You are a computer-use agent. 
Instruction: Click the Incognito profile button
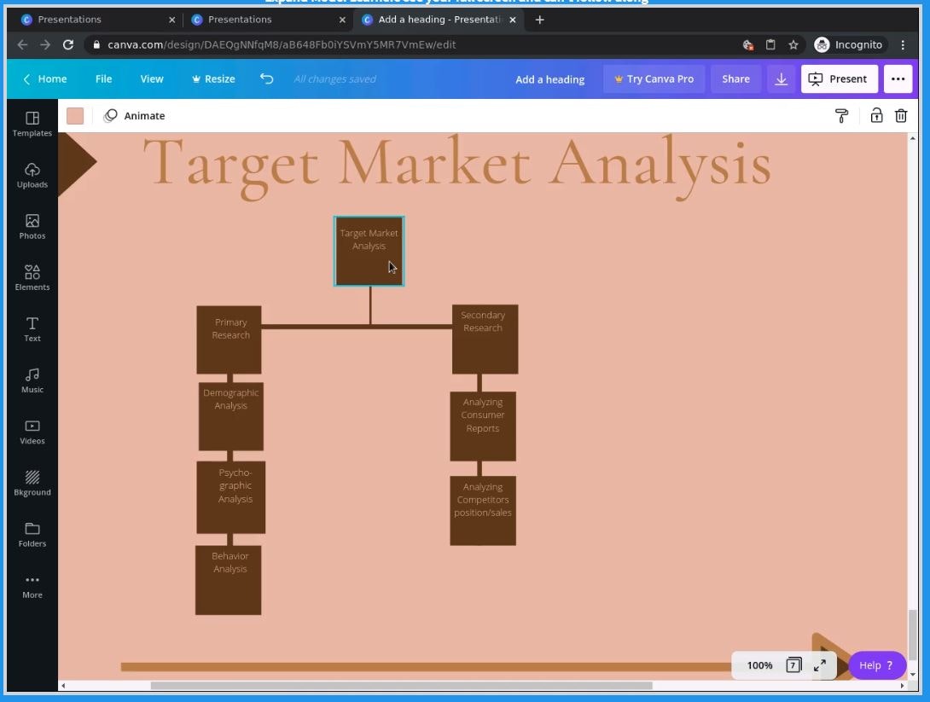[x=848, y=44]
